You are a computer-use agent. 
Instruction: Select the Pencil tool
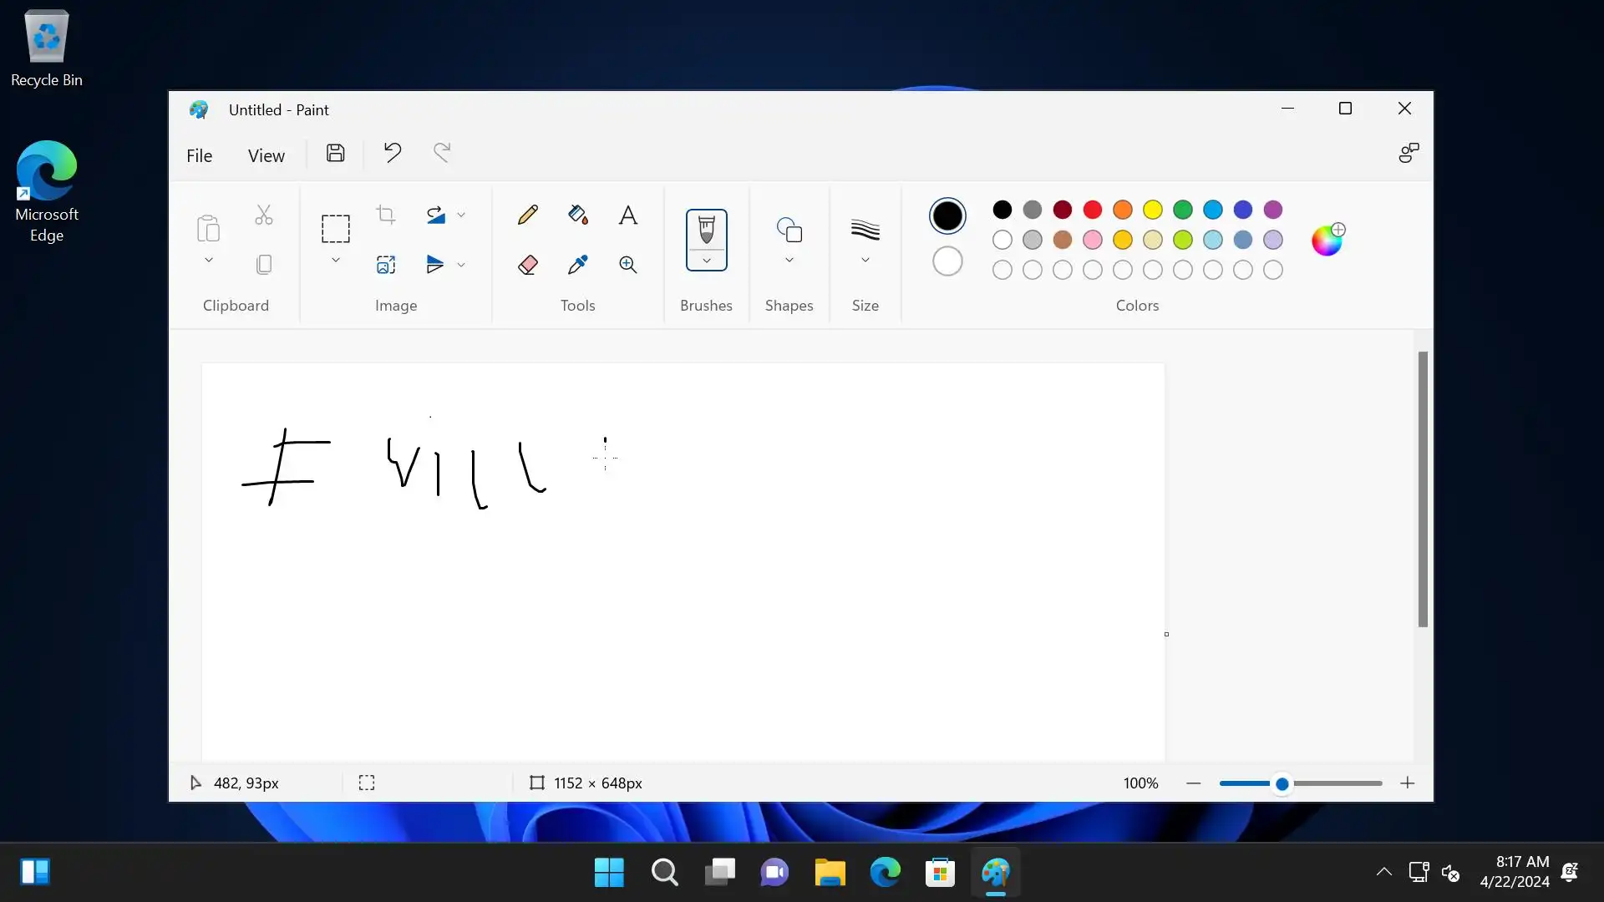coord(527,215)
